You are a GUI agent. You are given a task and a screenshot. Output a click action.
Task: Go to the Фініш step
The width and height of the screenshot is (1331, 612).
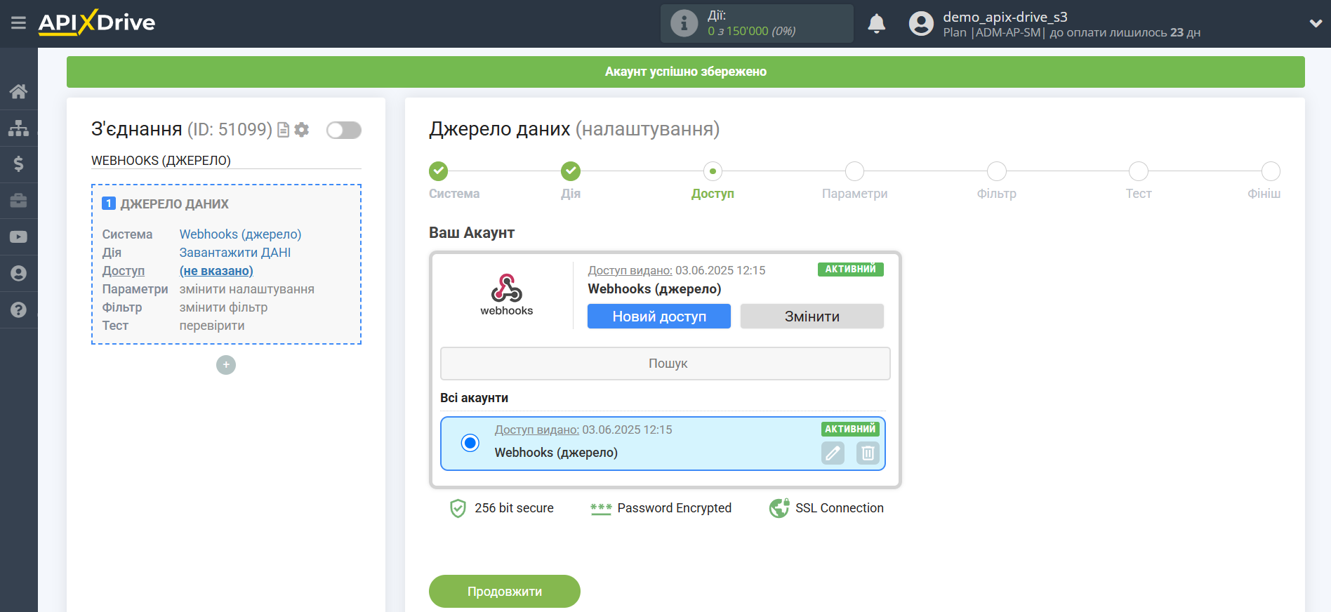click(x=1271, y=171)
